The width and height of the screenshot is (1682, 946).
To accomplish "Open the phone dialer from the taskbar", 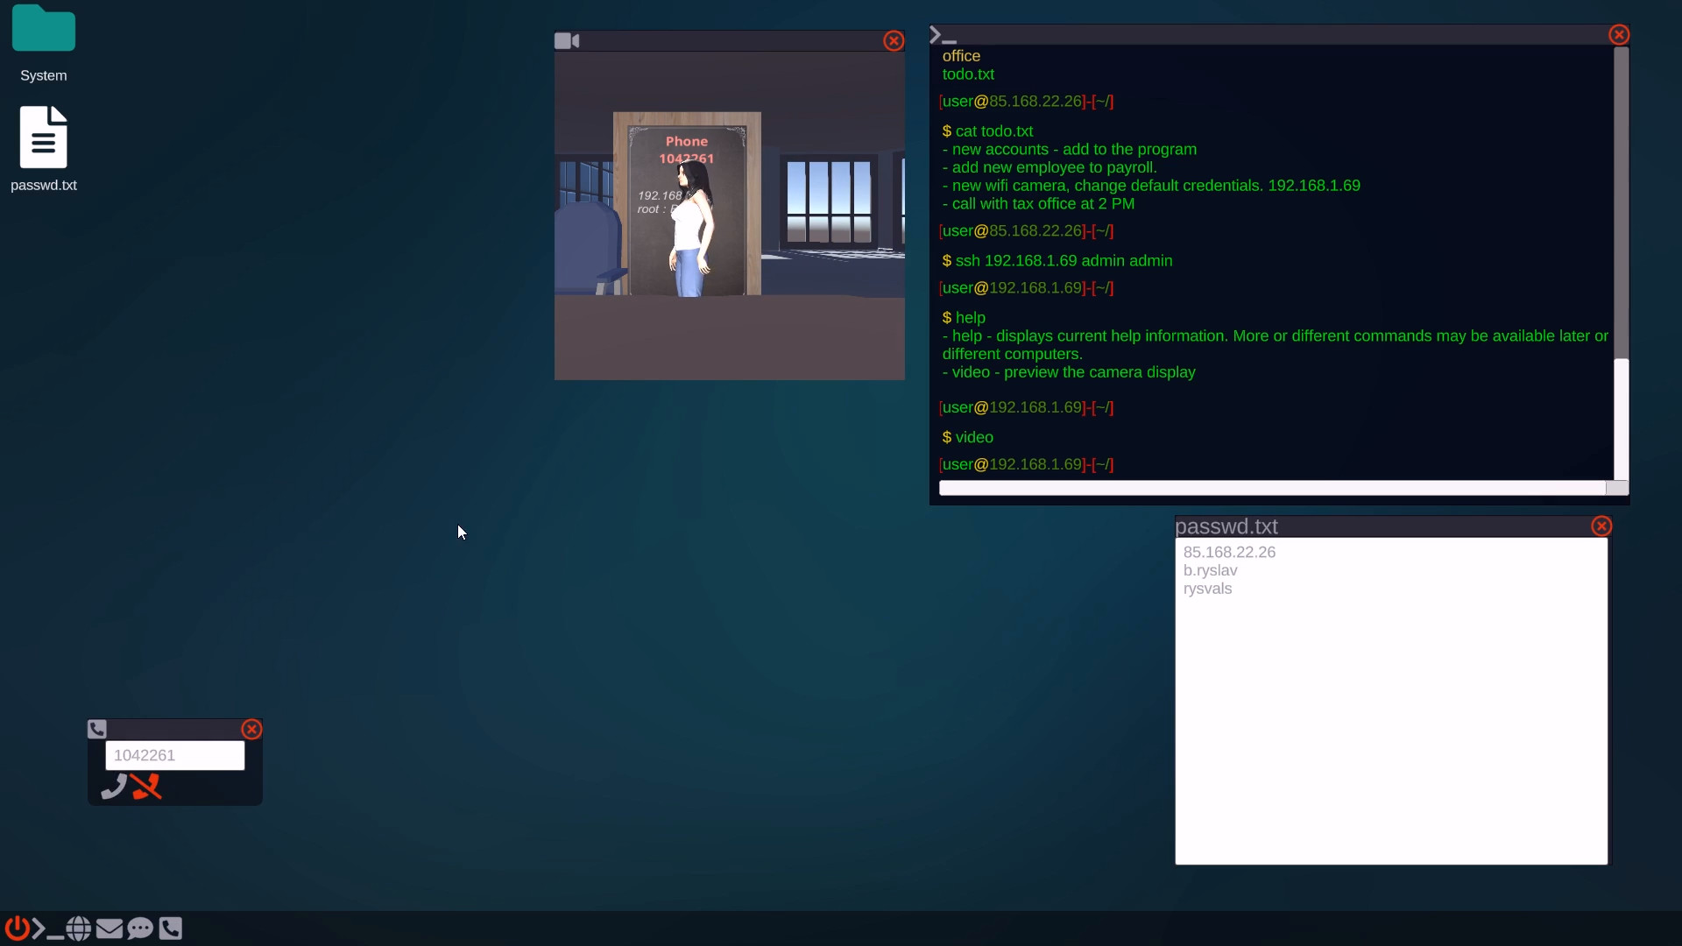I will click(x=172, y=928).
